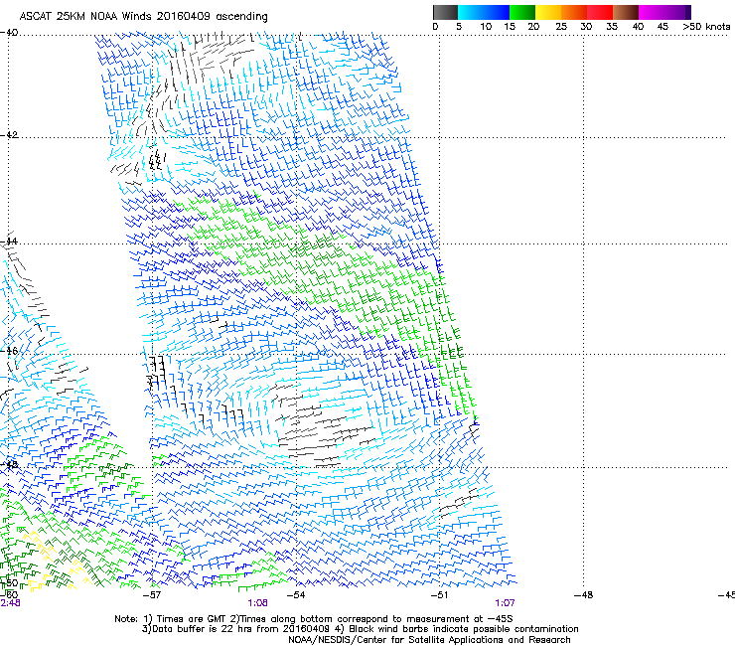Click the purple 1:07 swath time label
Screen dimensions: 735x646
click(x=505, y=603)
